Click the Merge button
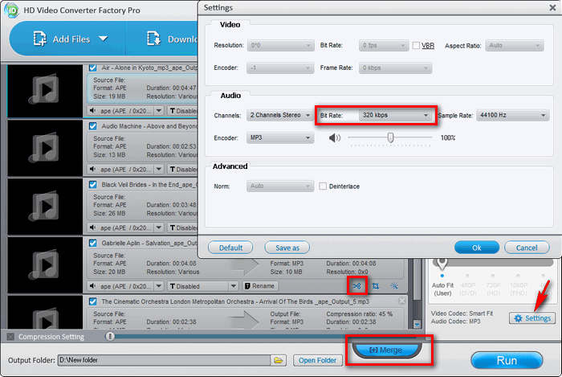The height and width of the screenshot is (377, 562). click(x=386, y=350)
